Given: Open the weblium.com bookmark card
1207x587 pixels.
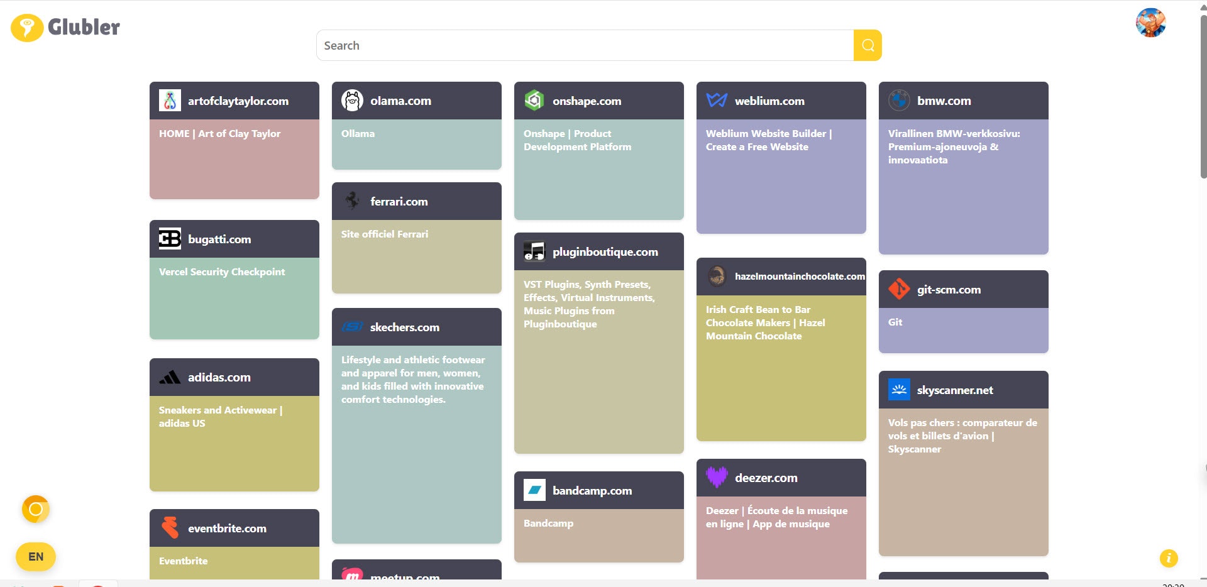Looking at the screenshot, I should [781, 157].
